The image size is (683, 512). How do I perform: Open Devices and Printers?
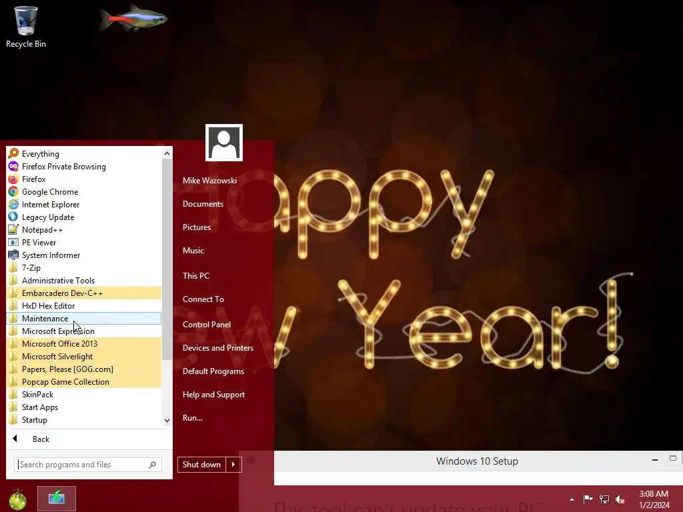218,348
